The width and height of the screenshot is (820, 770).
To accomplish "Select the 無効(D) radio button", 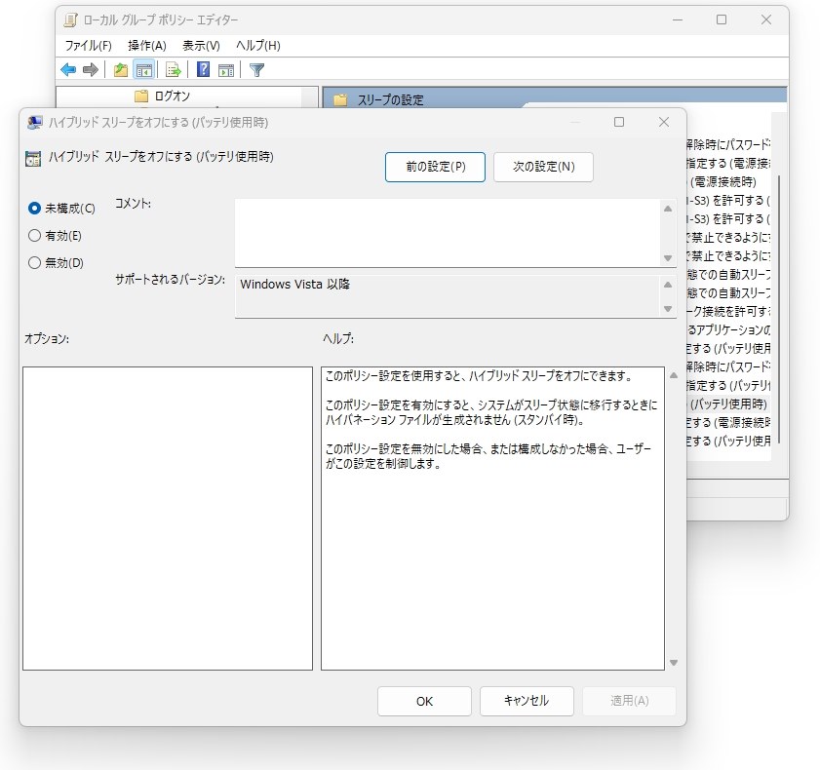I will [x=34, y=263].
